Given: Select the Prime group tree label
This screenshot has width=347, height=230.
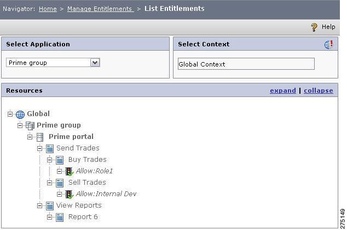Looking at the screenshot, I should pyautogui.click(x=59, y=125).
